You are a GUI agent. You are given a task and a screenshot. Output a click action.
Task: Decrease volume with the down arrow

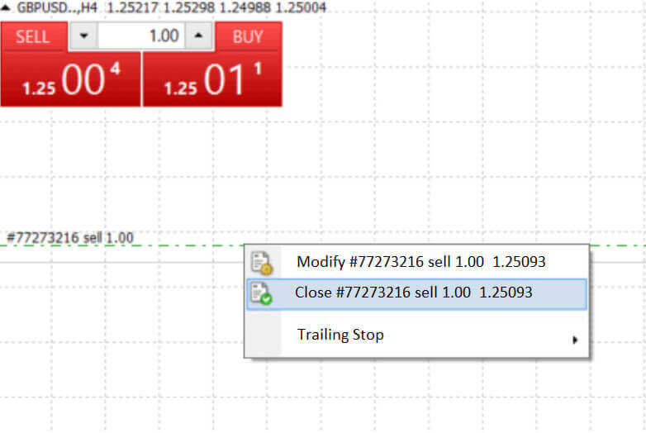tap(83, 36)
